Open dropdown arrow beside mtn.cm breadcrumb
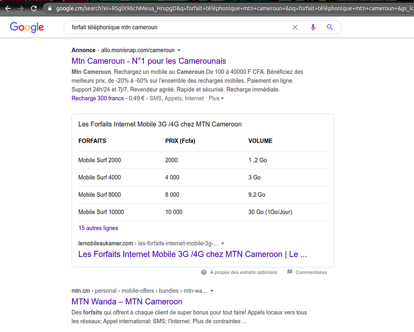Screen dimensions: 414x332 212,291
